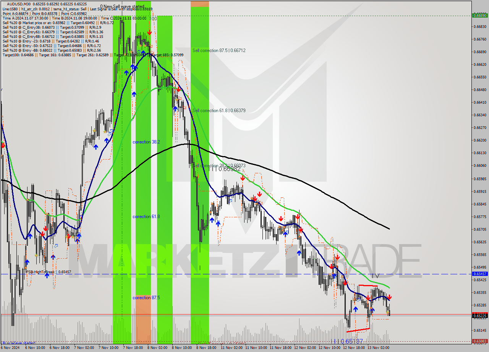Select the current price tag 0.65225

click(x=480, y=316)
